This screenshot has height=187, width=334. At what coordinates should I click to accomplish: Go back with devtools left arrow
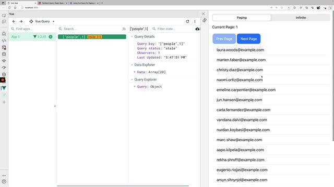click(14, 21)
